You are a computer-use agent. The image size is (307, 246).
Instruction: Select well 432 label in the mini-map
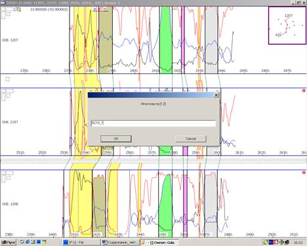tap(278, 35)
